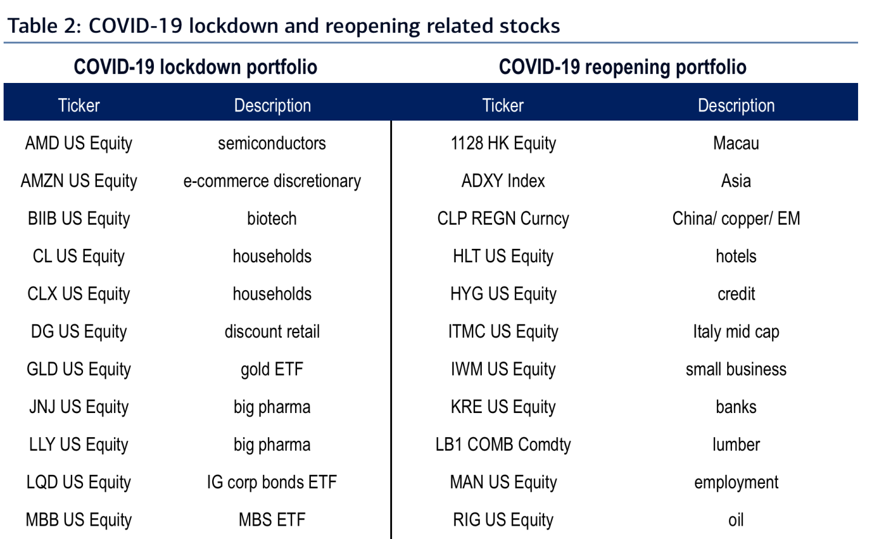Click the LQD US Equity ticker

click(x=79, y=482)
